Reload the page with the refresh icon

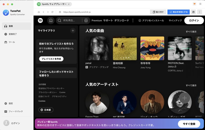pos(53,12)
